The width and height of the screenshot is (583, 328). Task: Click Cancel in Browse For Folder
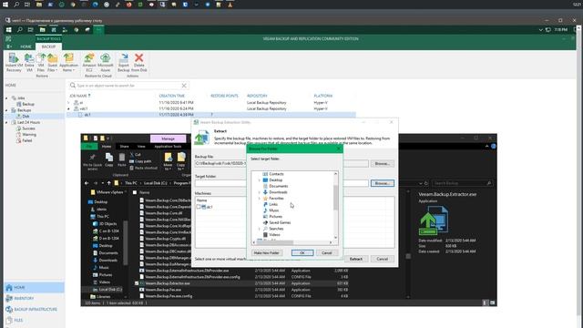327,253
